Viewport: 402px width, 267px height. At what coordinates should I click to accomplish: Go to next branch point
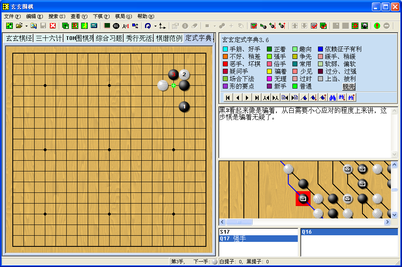point(276,98)
